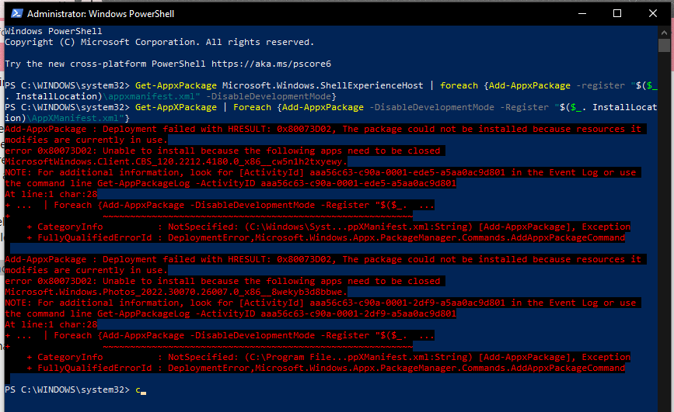Click the scrollbar up arrow

click(x=664, y=32)
